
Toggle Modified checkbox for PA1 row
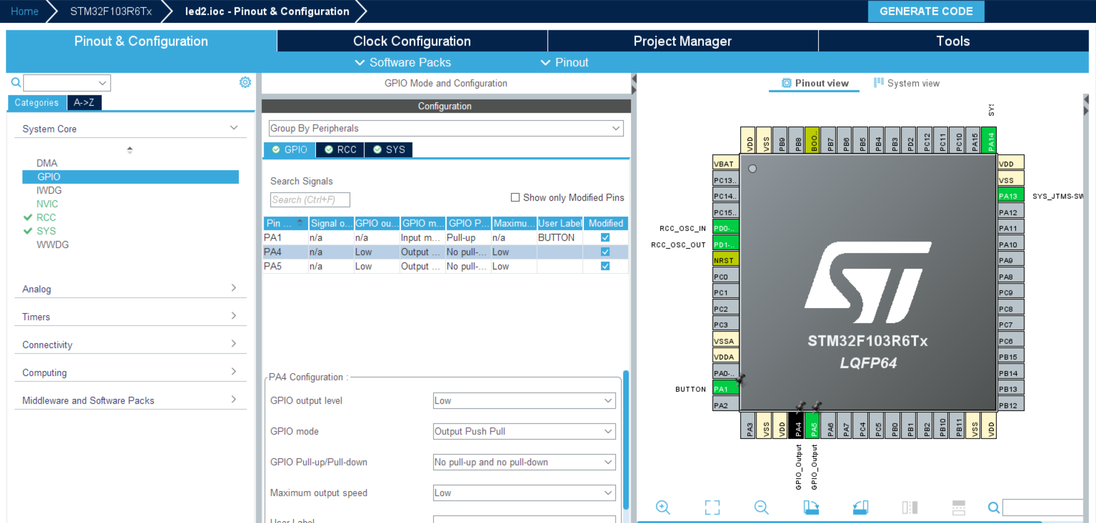pos(605,237)
